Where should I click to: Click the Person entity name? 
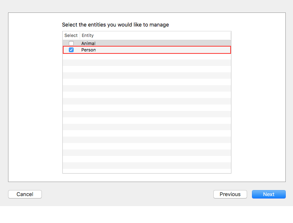click(89, 50)
